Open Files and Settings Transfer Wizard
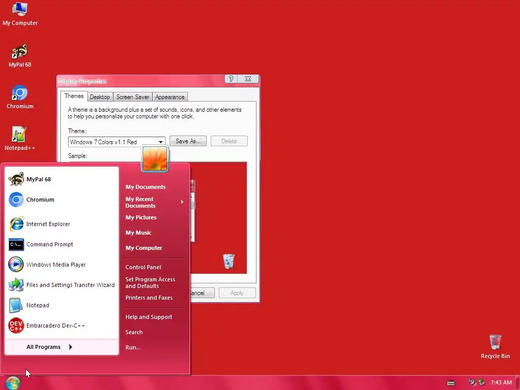Screen dimensions: 520x390 point(62,285)
